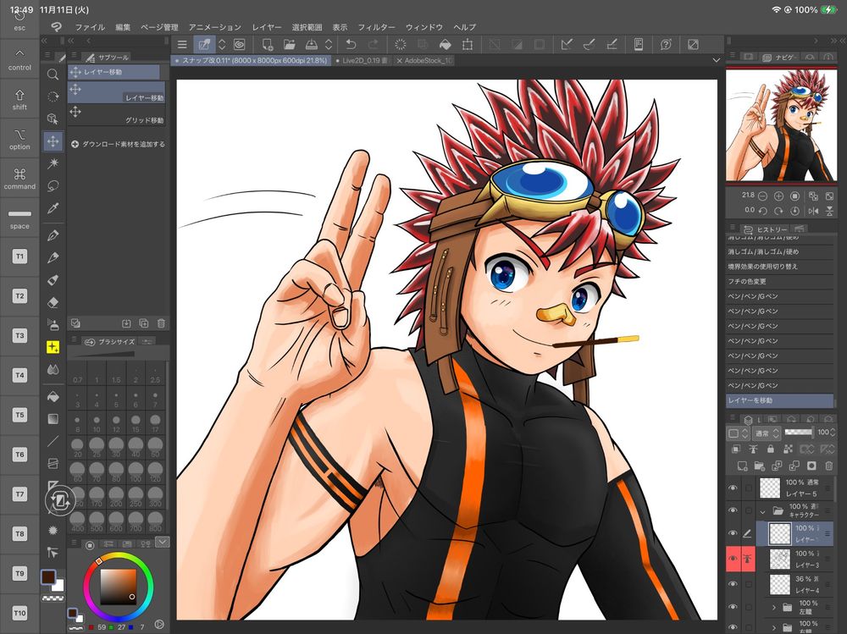The width and height of the screenshot is (847, 634).
Task: Collapse the キャラクター layer folder
Action: [x=762, y=510]
